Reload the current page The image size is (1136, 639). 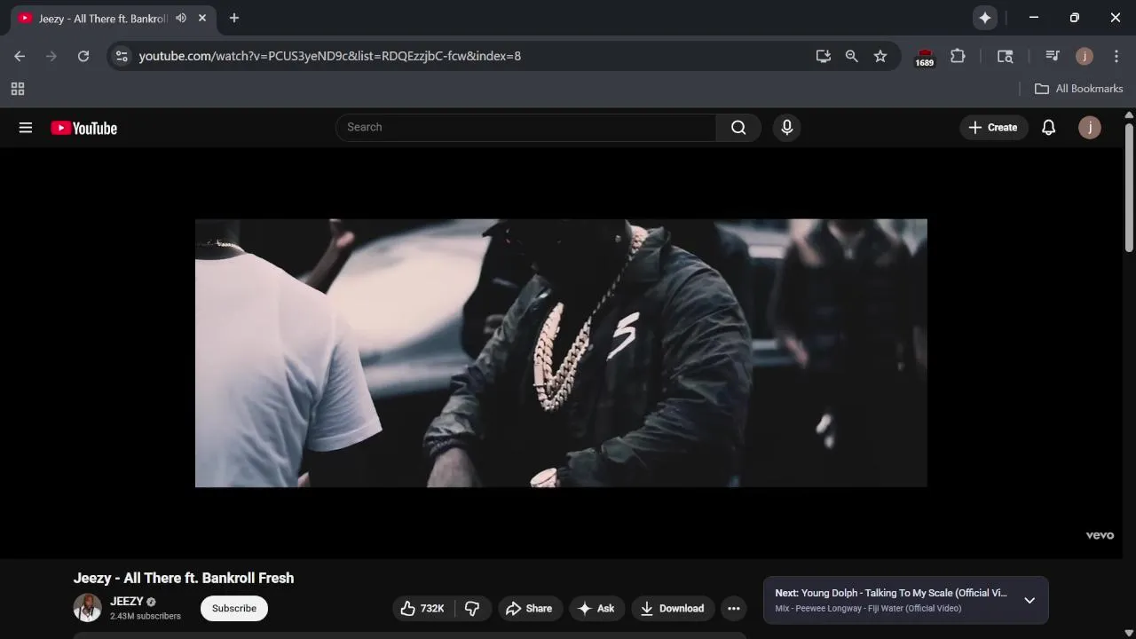83,56
